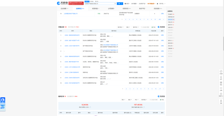The height and width of the screenshot is (116, 224).
Task: Jump to 被执行人 in side navigation
Action: [x=171, y=40]
